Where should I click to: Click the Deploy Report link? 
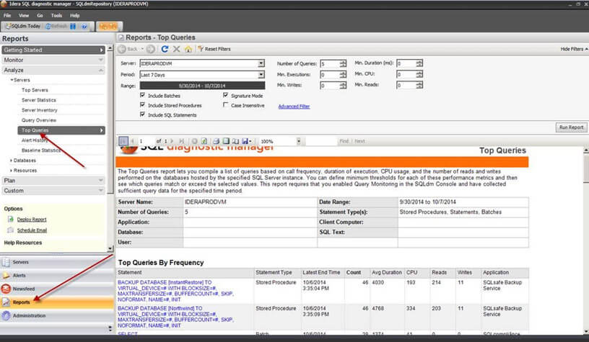[32, 220]
